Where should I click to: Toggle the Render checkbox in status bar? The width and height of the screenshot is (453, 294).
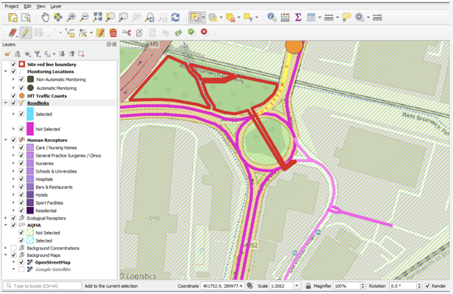tap(427, 286)
